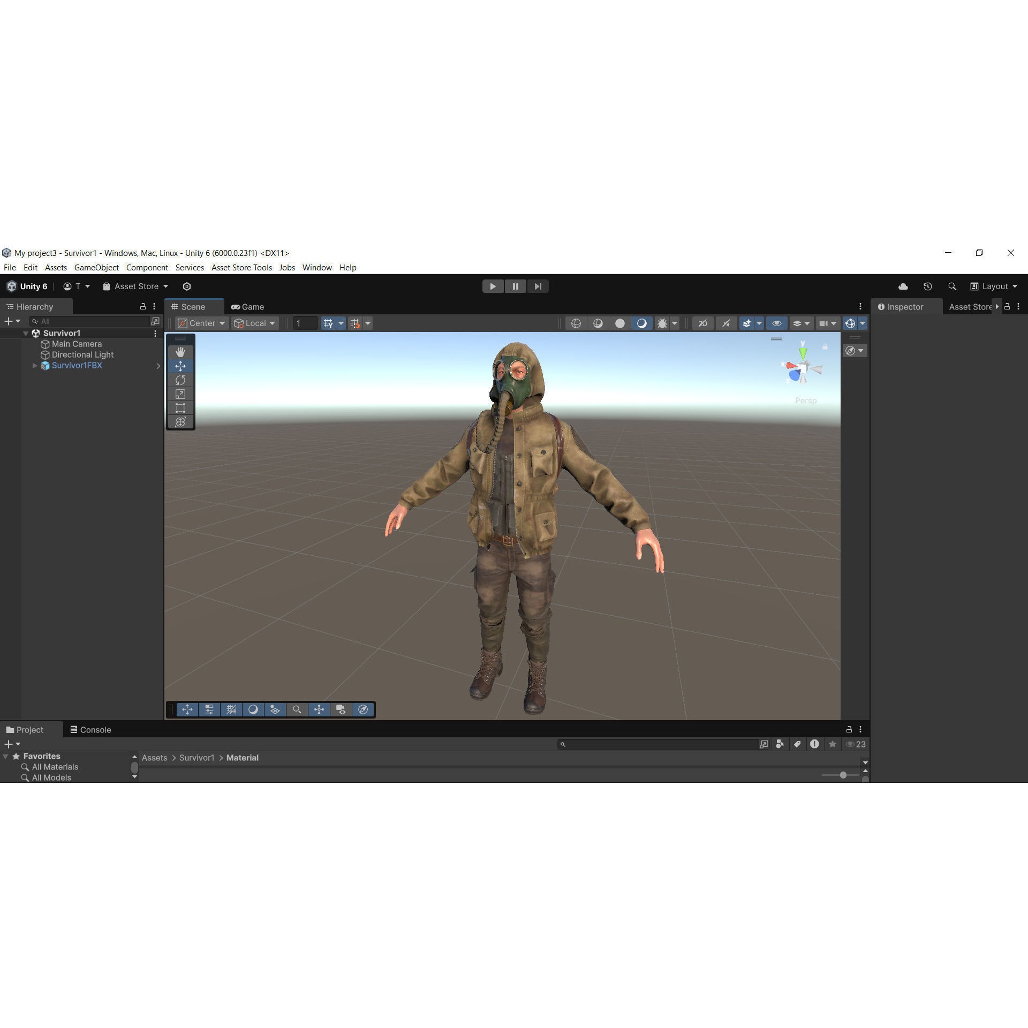This screenshot has height=1028, width=1028.
Task: Open gizmos dropdown arrow
Action: pos(863,323)
